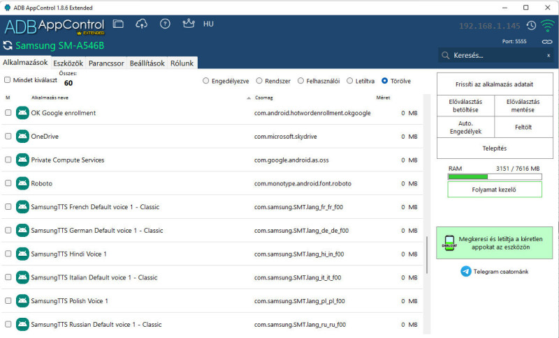Click SamsungTTS Italian voice app icon
The image size is (559, 338).
coord(22,277)
